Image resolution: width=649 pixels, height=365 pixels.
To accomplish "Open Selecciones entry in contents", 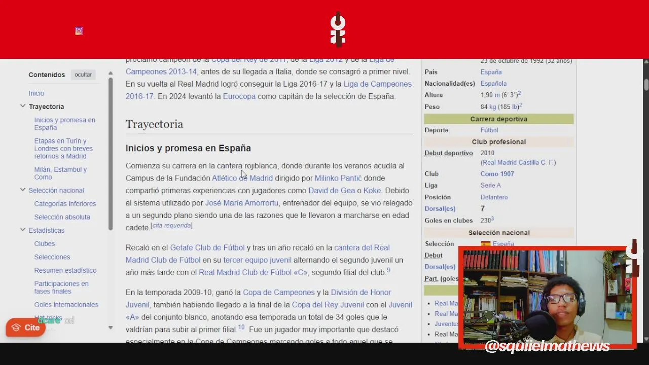I will click(52, 257).
